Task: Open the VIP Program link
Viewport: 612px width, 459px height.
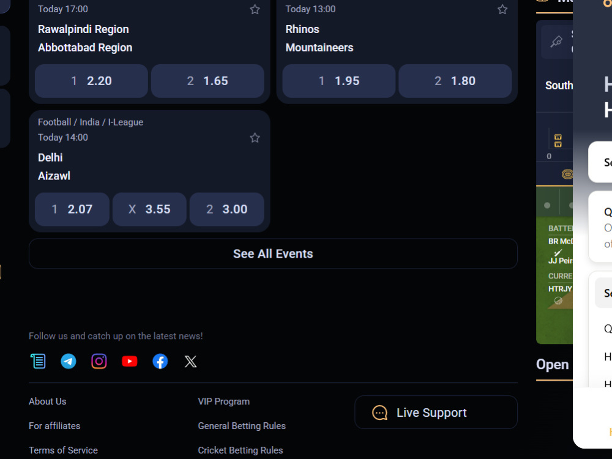Action: [x=223, y=401]
